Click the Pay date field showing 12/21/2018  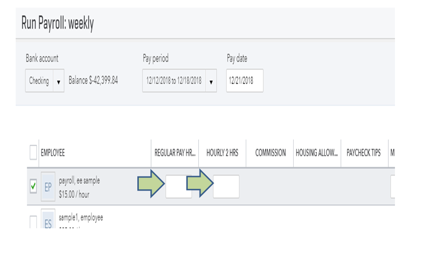pos(245,81)
